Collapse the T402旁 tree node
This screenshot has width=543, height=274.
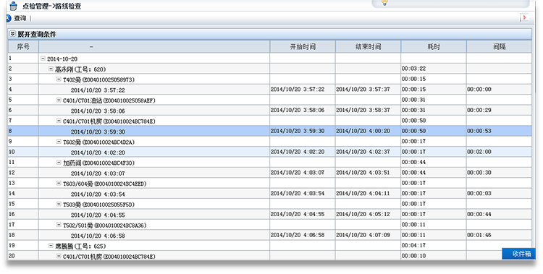click(59, 80)
